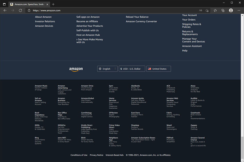Open the tab actions menu icon
The width and height of the screenshot is (244, 162).
coord(4,4)
